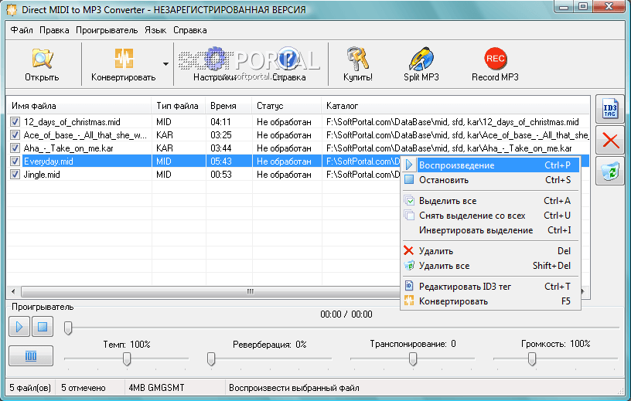Open the Проигрыватель menu
The width and height of the screenshot is (631, 401).
click(x=107, y=30)
